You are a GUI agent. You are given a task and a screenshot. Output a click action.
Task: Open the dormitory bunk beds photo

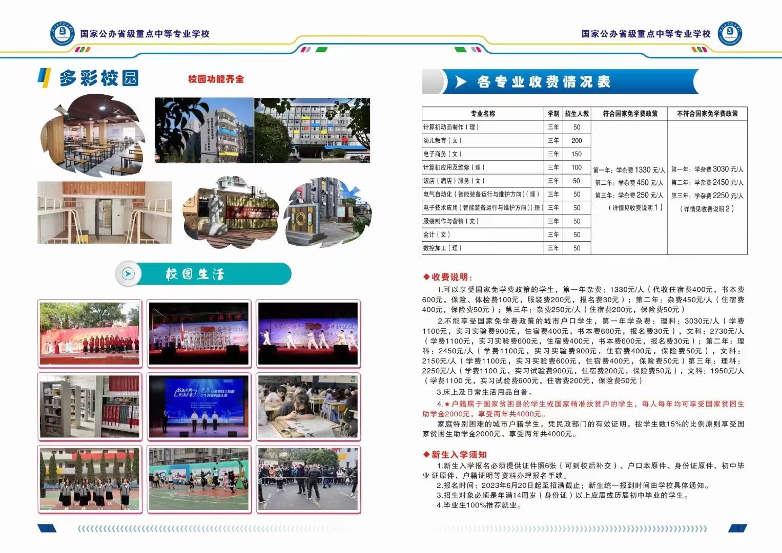click(x=105, y=212)
